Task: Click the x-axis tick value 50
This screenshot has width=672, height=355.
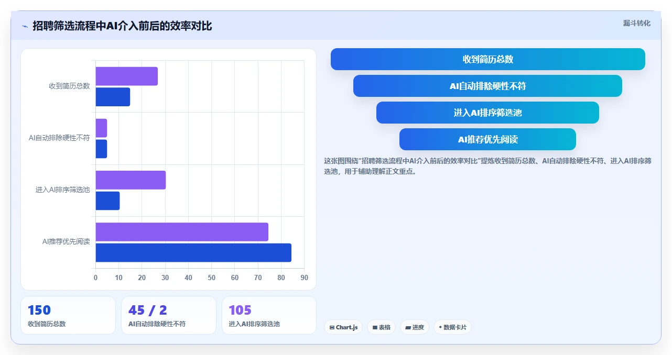Action: point(212,278)
